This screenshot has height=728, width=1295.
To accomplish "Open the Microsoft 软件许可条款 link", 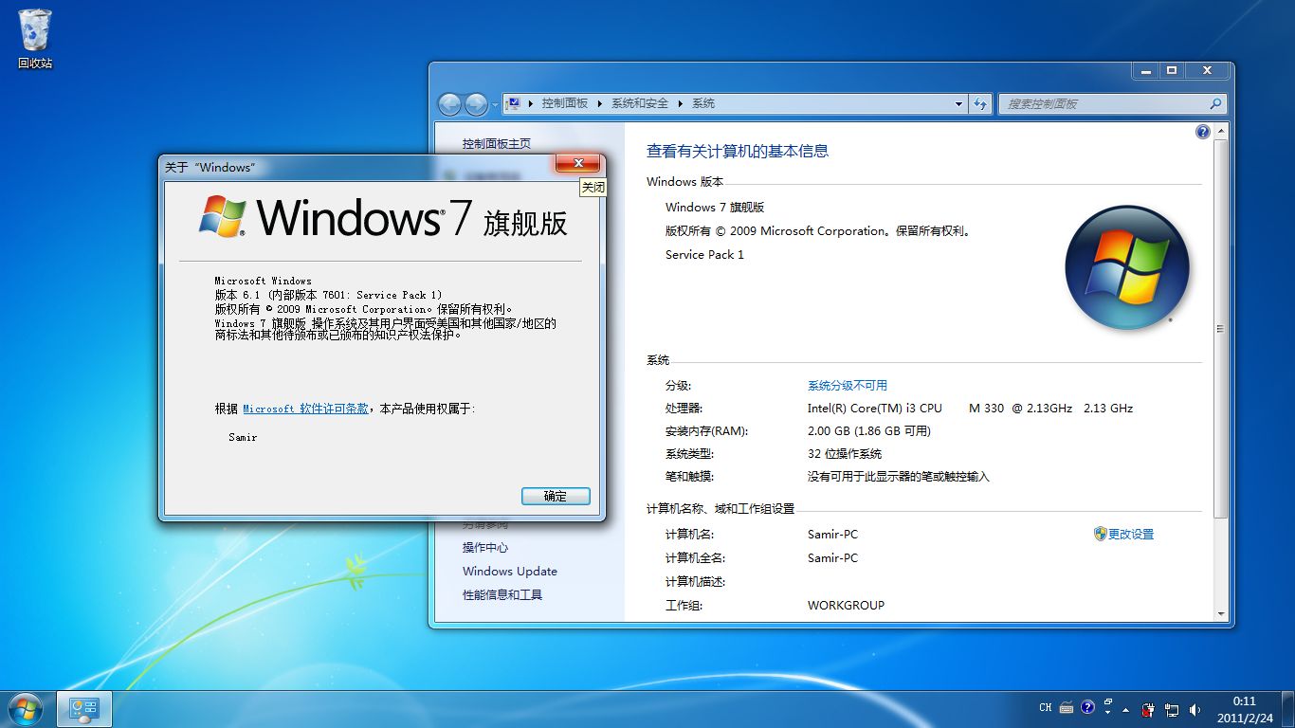I will click(x=305, y=409).
